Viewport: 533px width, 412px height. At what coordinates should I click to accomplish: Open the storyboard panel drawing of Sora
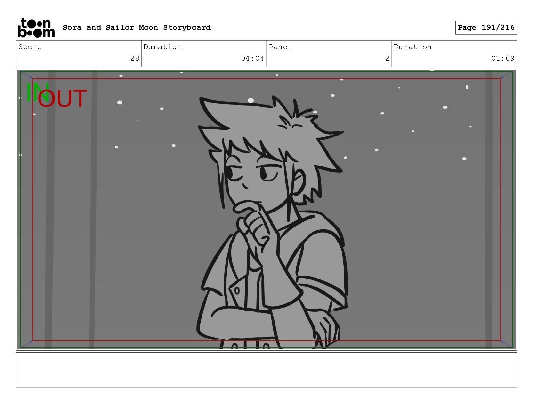[x=266, y=209]
